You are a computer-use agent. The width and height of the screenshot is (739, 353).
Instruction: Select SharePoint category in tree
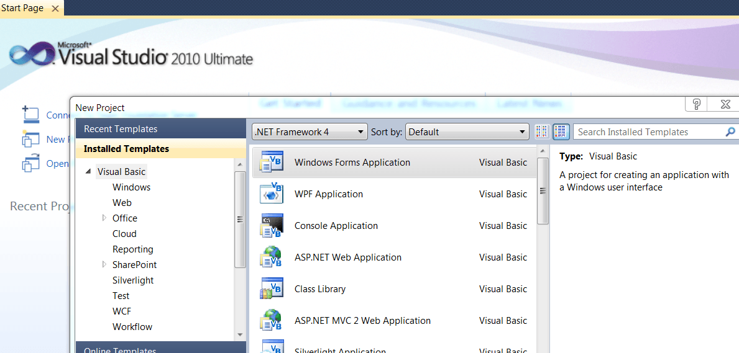tap(135, 265)
